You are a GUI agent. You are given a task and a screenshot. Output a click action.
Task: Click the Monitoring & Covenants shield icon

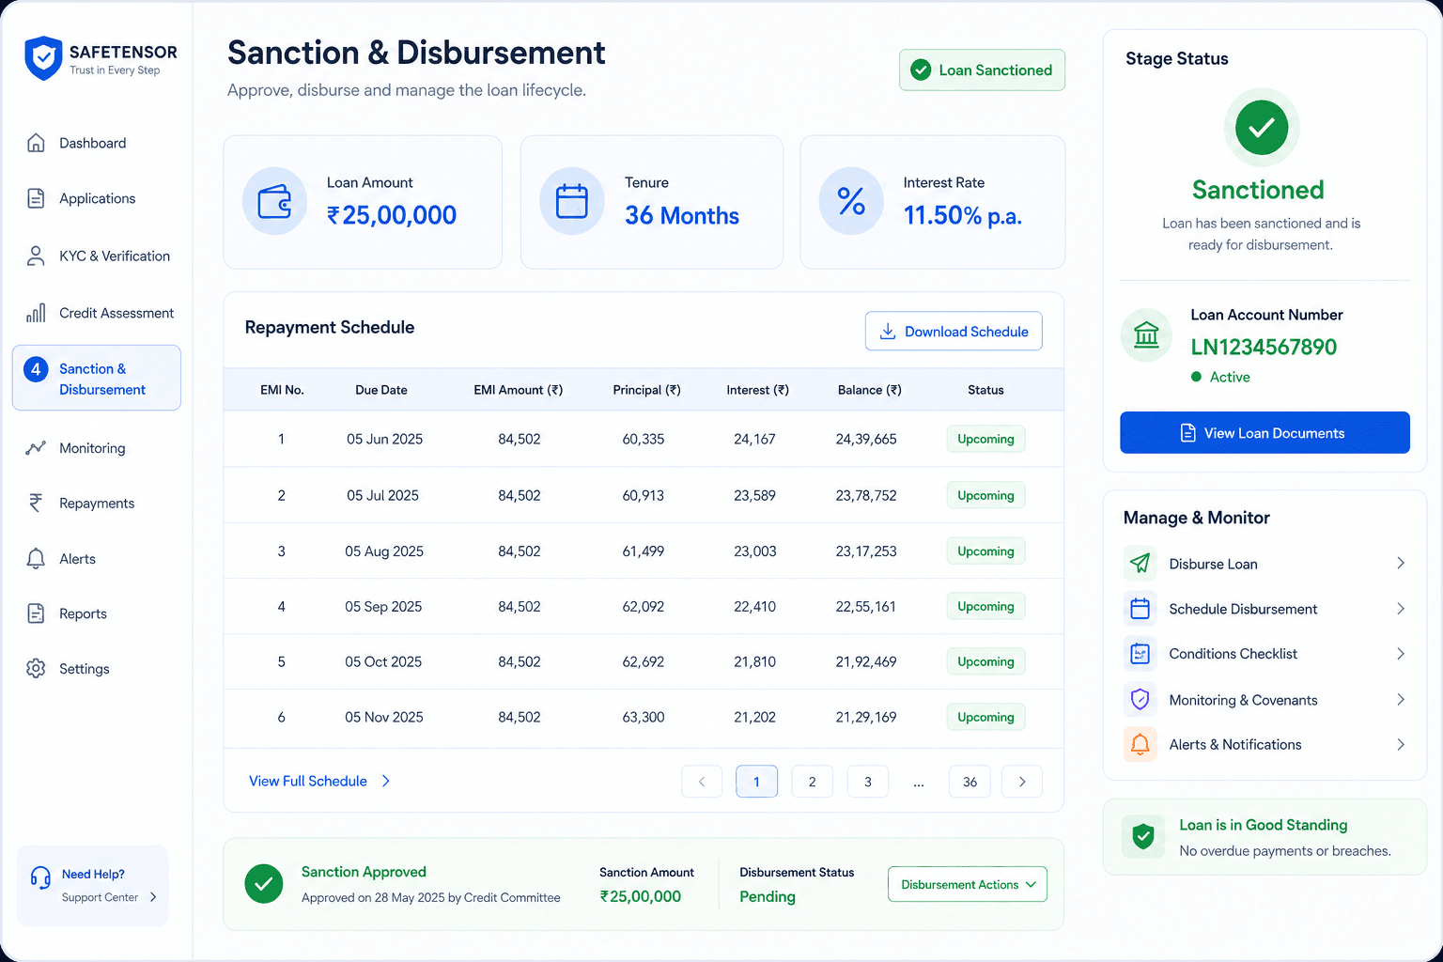[x=1140, y=700]
